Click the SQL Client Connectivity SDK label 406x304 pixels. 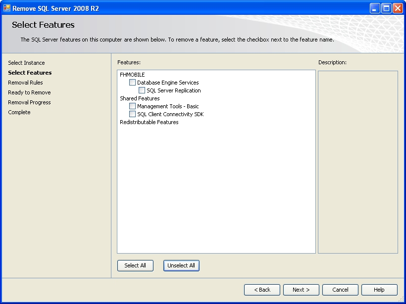click(170, 114)
